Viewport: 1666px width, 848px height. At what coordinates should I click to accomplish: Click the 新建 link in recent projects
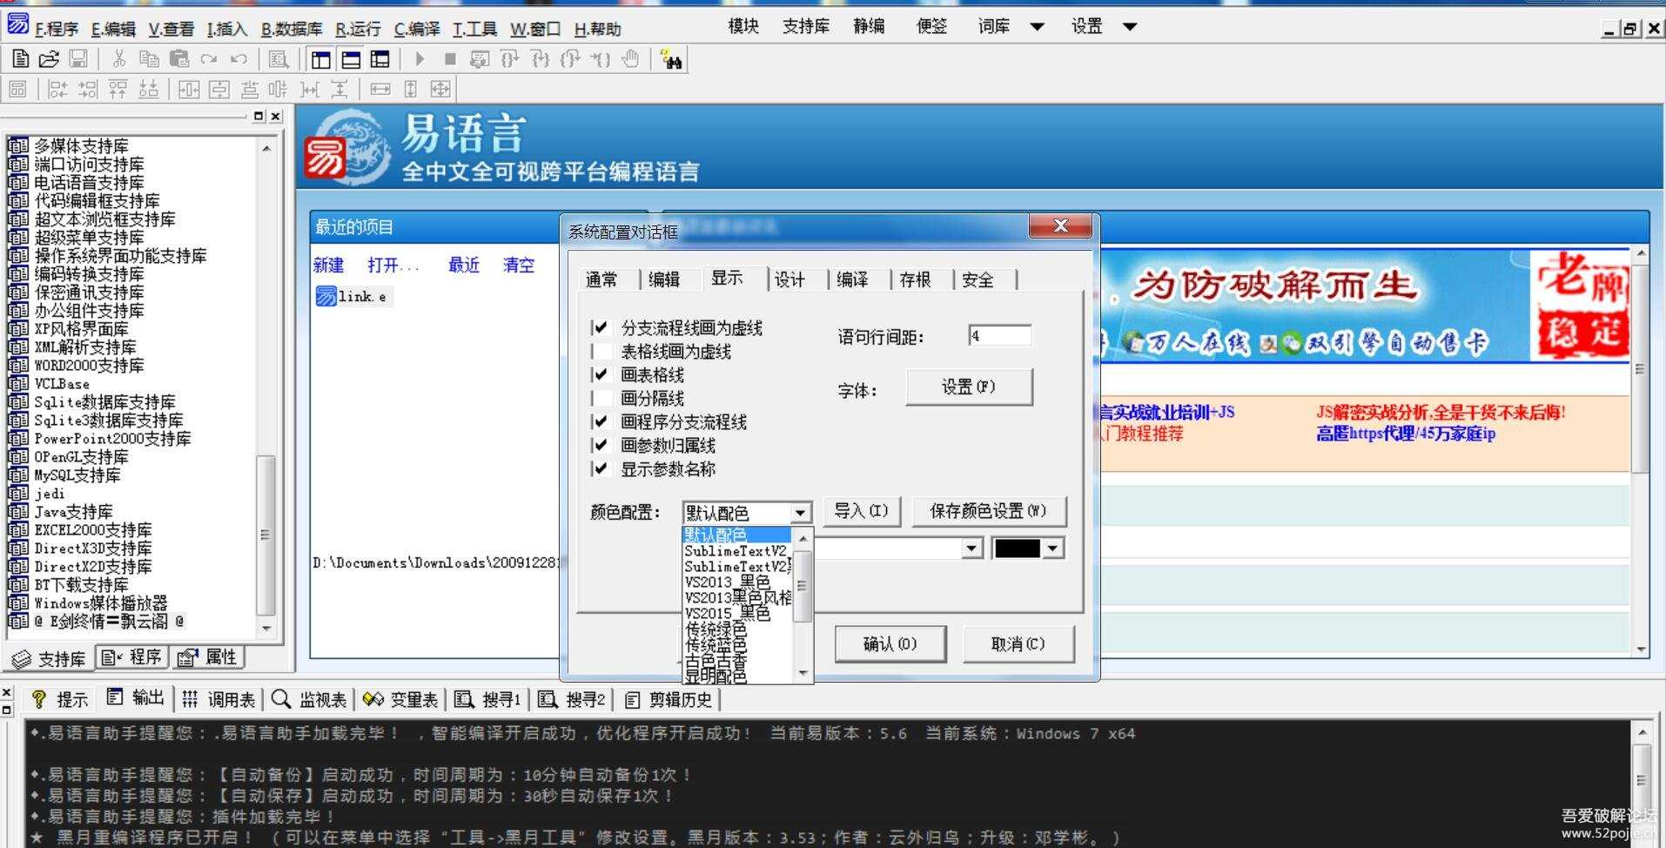click(x=328, y=266)
